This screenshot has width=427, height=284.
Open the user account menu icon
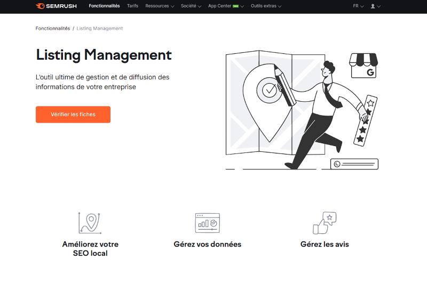point(375,6)
